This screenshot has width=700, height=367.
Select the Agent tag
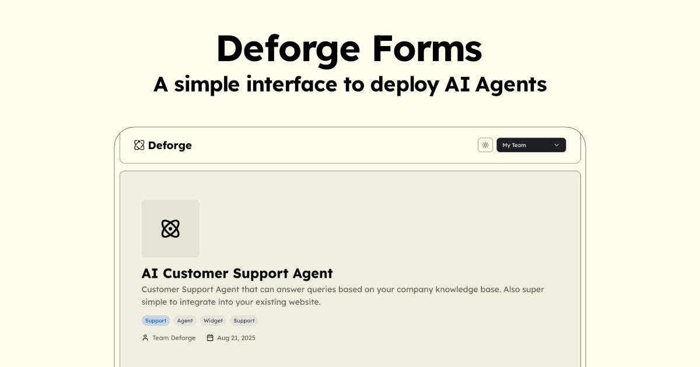click(185, 320)
